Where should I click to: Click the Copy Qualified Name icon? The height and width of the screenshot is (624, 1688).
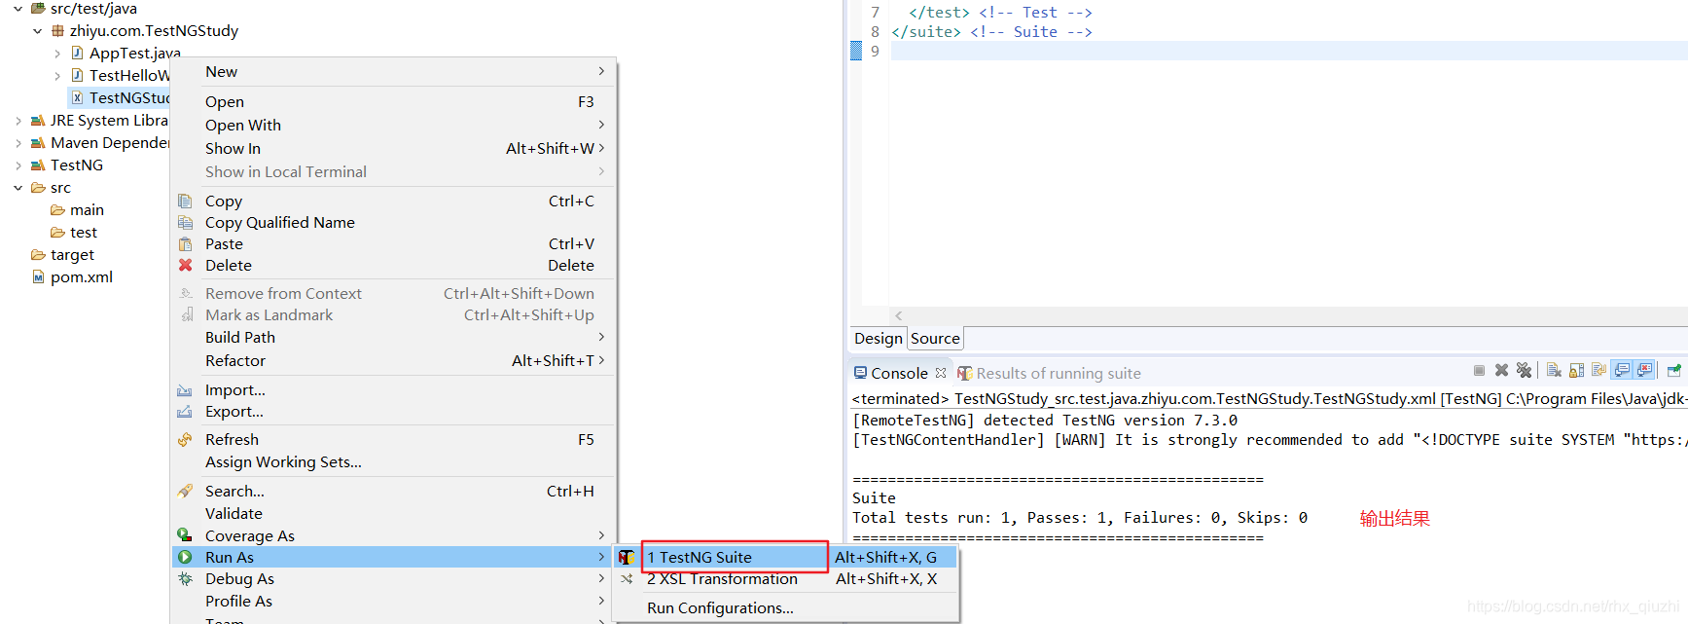(185, 223)
